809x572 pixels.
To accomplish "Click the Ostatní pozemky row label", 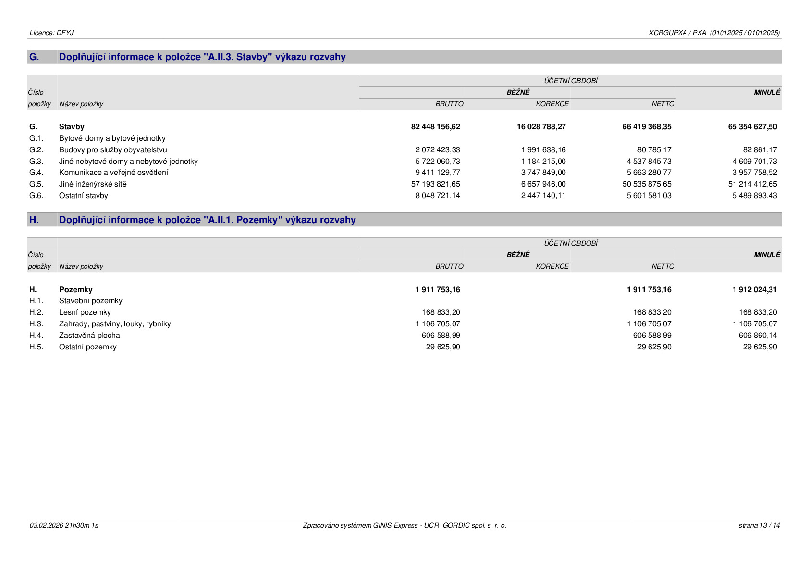I will 87,347.
